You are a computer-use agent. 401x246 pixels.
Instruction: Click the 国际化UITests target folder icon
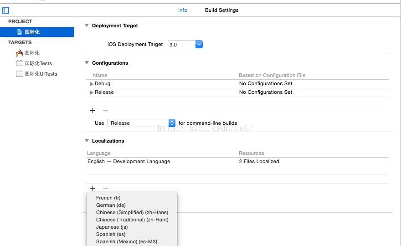click(20, 74)
